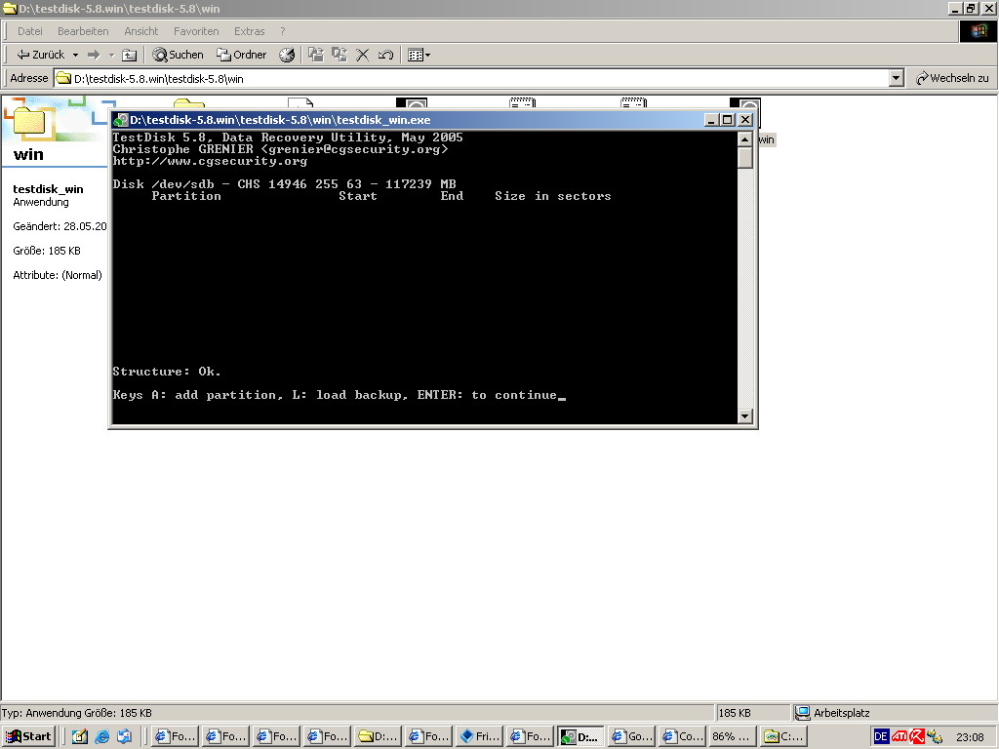Toggle the Ordner folders pane
Screen dimensions: 999x749
(242, 55)
